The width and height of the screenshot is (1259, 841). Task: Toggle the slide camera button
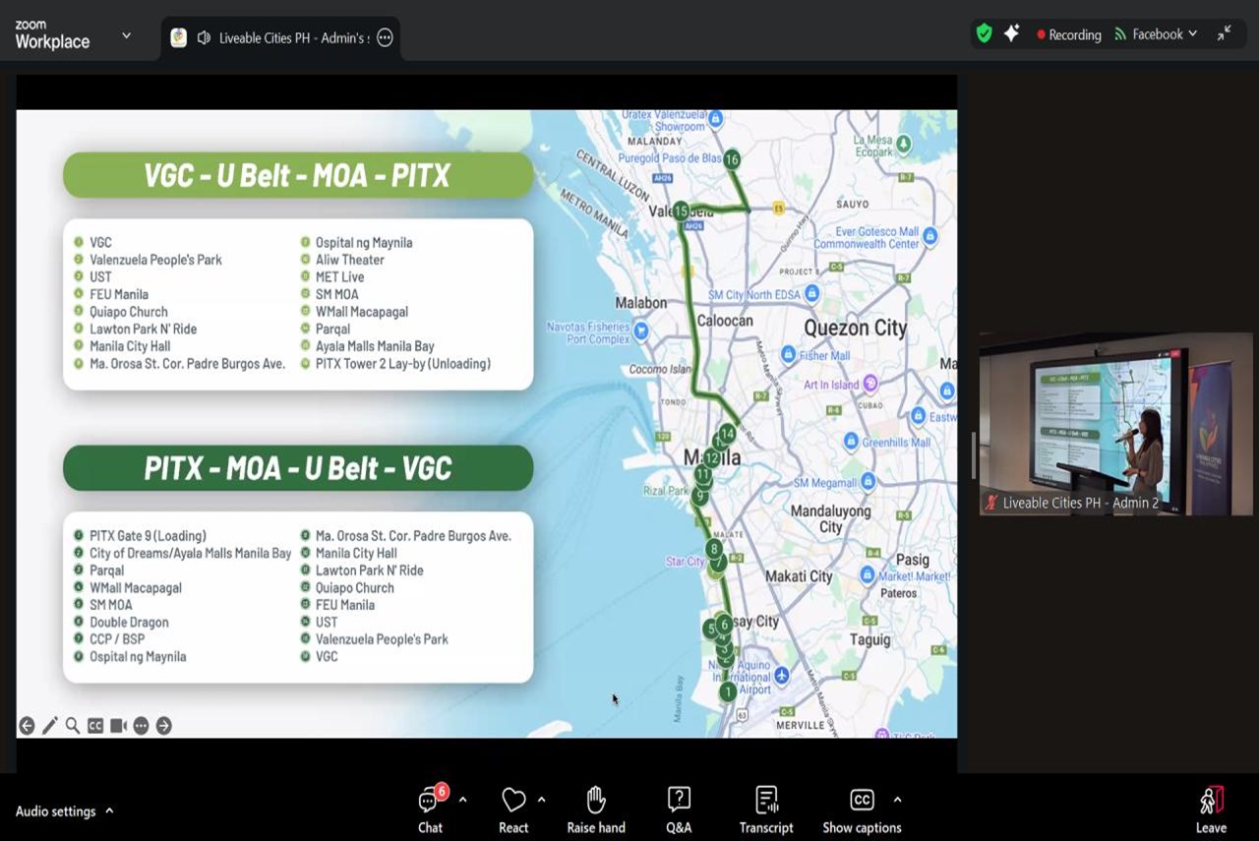118,726
